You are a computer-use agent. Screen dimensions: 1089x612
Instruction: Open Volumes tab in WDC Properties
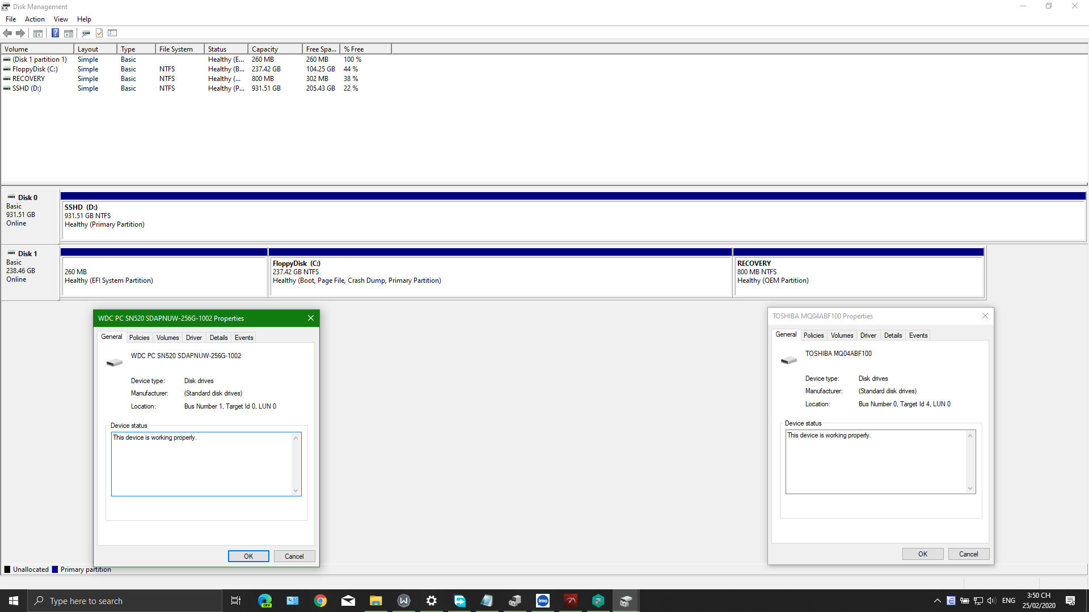point(167,338)
